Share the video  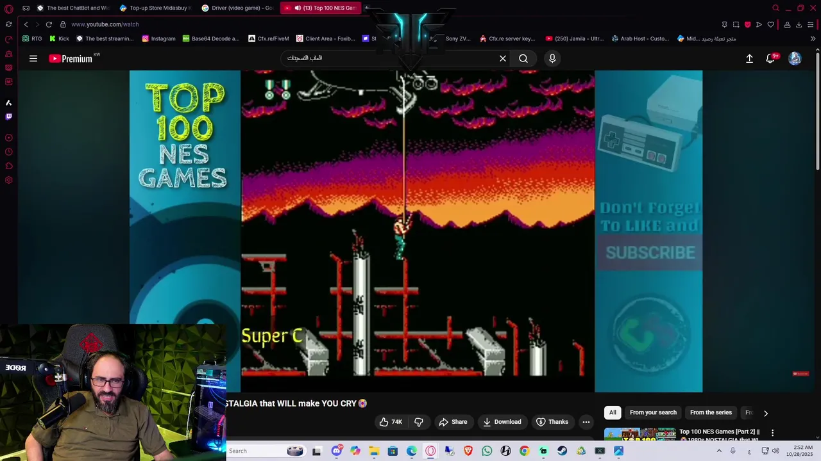click(453, 422)
